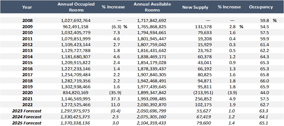Click the Annual Available Rooms header
The width and height of the screenshot is (284, 126).
[153, 7]
